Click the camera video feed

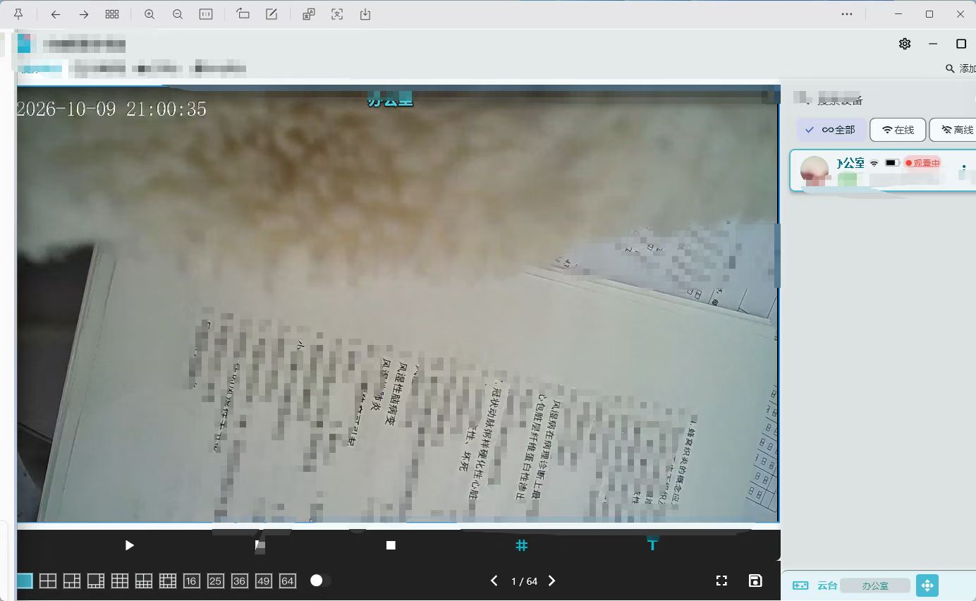(398, 304)
